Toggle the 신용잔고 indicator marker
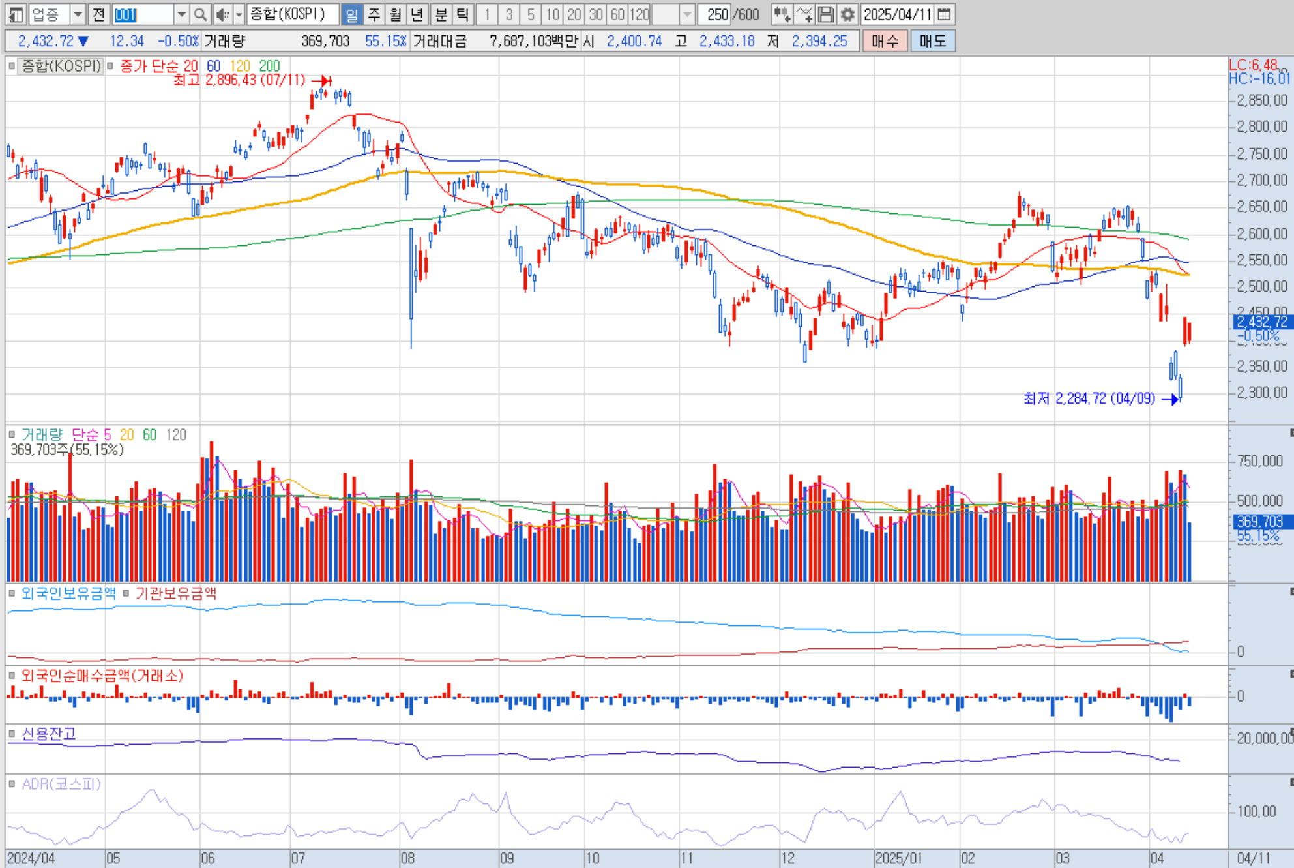The image size is (1294, 868). click(x=12, y=734)
